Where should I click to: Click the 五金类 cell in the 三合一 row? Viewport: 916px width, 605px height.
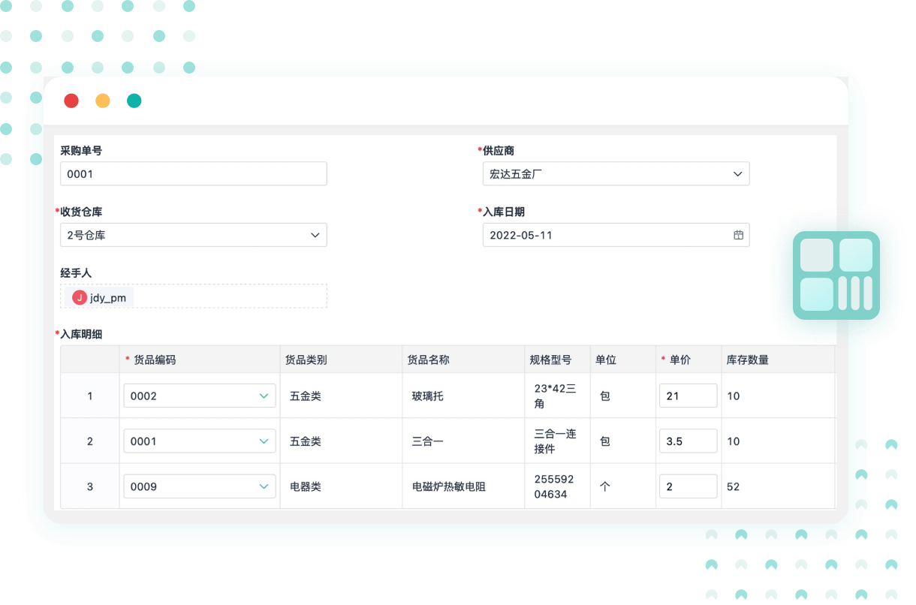[341, 441]
